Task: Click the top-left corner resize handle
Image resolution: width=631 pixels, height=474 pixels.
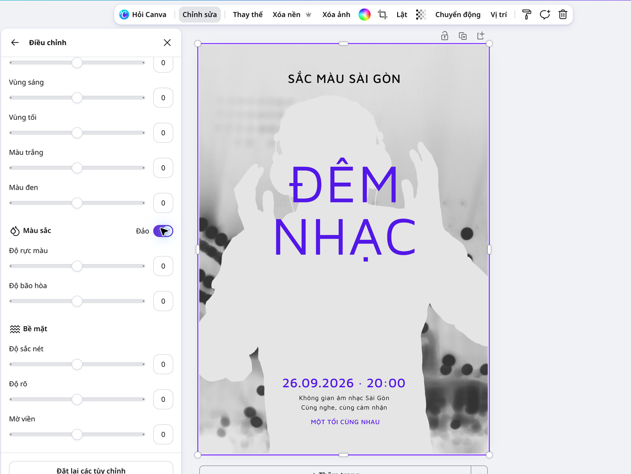Action: click(x=198, y=44)
